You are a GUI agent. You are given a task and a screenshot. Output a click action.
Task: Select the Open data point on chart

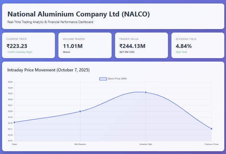click(14, 122)
